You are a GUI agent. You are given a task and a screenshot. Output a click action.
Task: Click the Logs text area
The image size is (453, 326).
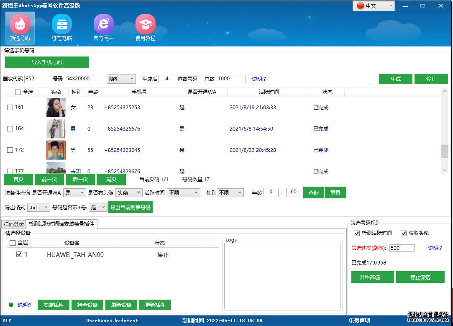(x=282, y=276)
